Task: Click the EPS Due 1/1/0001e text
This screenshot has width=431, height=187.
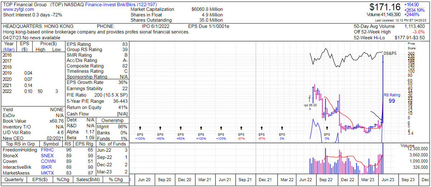Action: (x=209, y=27)
